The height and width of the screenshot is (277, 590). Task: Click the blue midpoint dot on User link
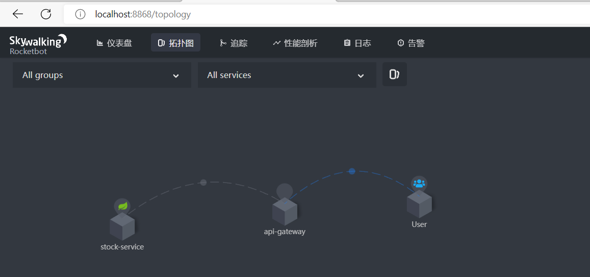[351, 171]
